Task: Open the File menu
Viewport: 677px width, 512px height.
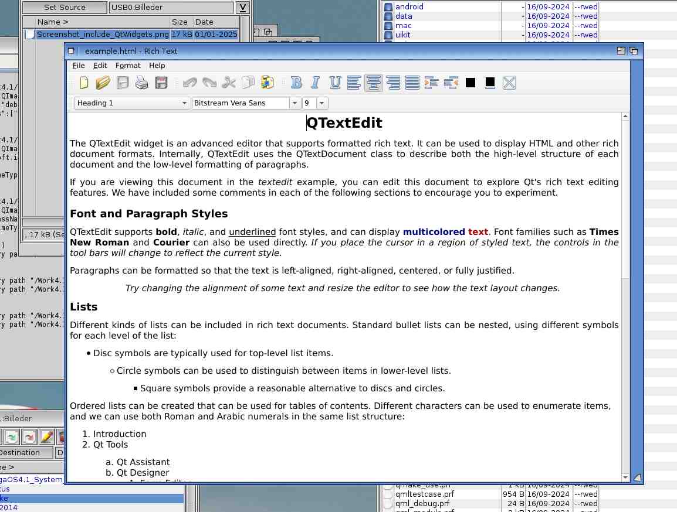Action: (x=79, y=66)
